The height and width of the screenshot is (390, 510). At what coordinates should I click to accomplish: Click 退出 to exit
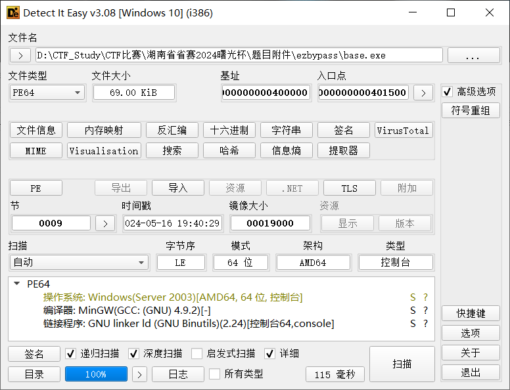click(471, 372)
